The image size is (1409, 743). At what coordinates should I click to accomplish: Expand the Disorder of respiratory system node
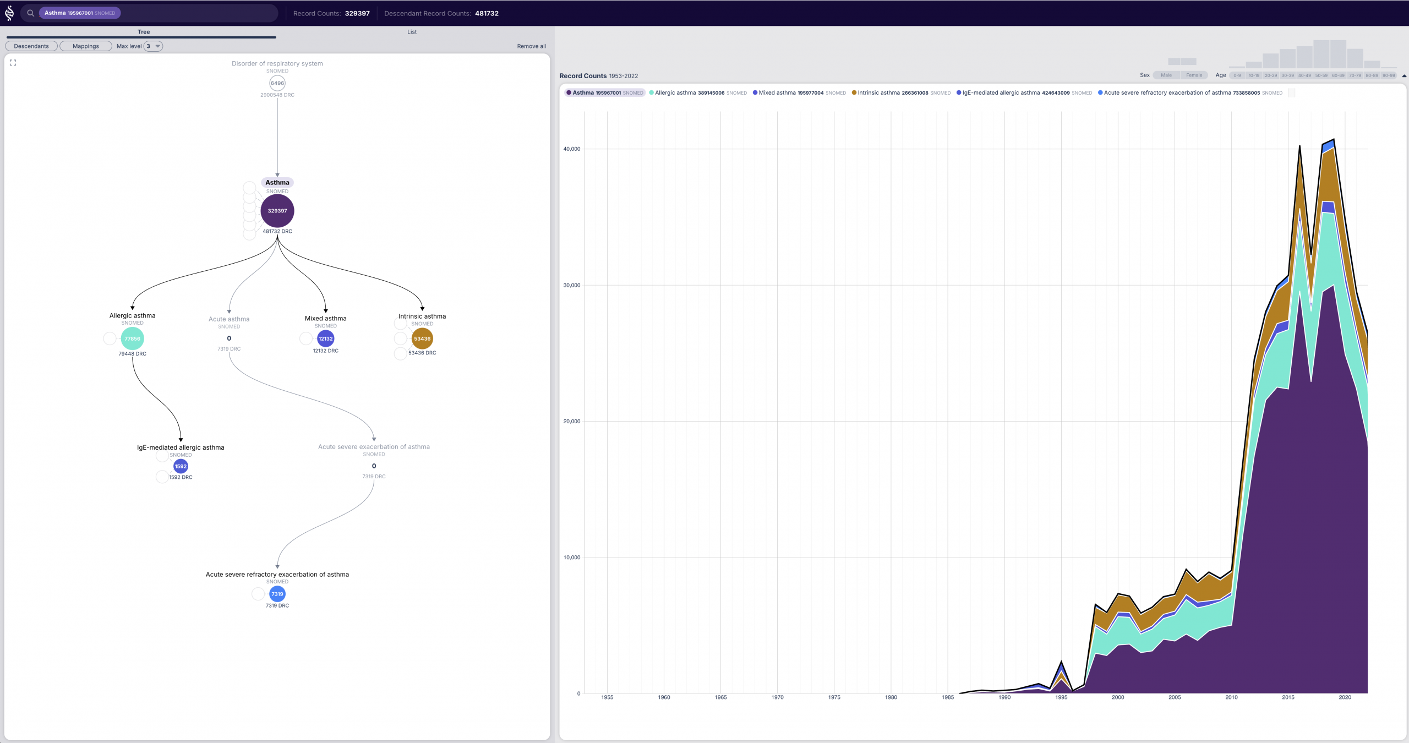tap(277, 83)
